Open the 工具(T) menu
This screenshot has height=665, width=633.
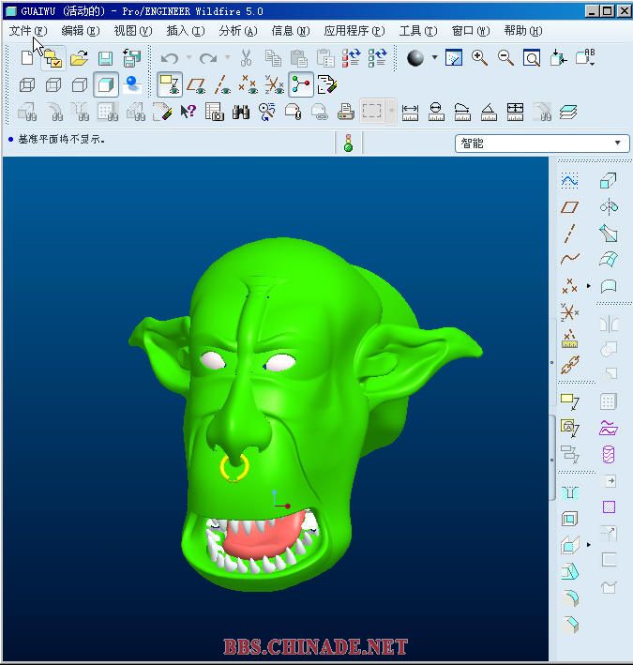point(418,31)
